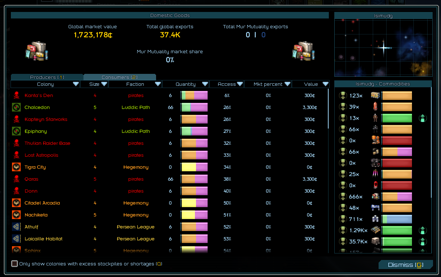This screenshot has width=441, height=277.
Task: Click the Persean League emblem beside Laicaille Habitat
Action: pyautogui.click(x=16, y=239)
